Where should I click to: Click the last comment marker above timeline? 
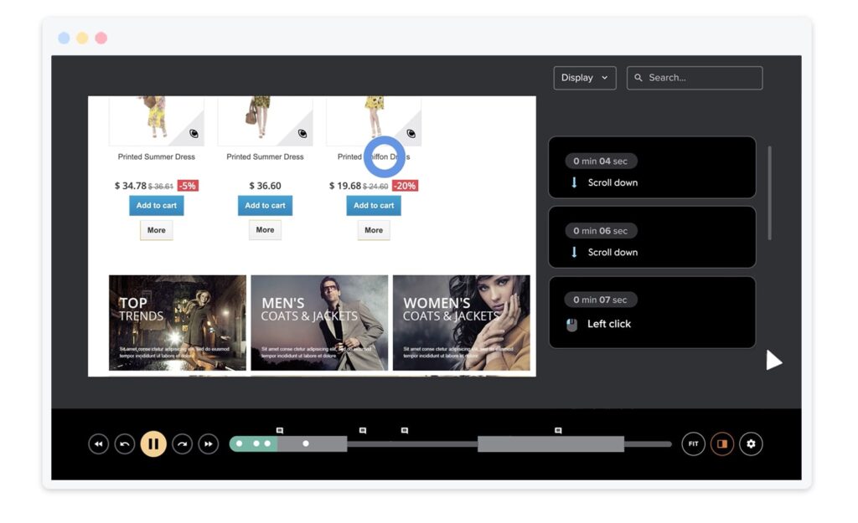[558, 430]
